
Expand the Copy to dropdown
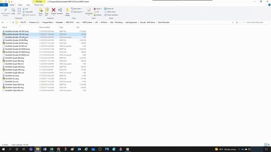click(47, 14)
